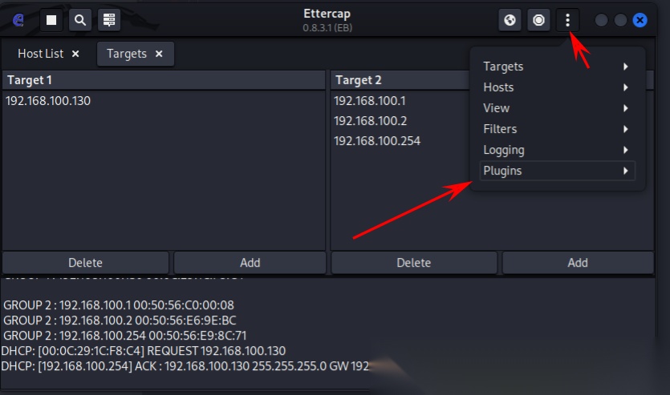Screen dimensions: 670x395
Task: Expand arrow next to View menu entry
Action: [x=626, y=108]
